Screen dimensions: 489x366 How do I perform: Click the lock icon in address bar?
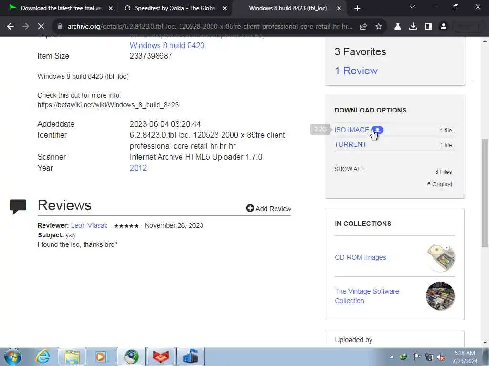point(60,27)
